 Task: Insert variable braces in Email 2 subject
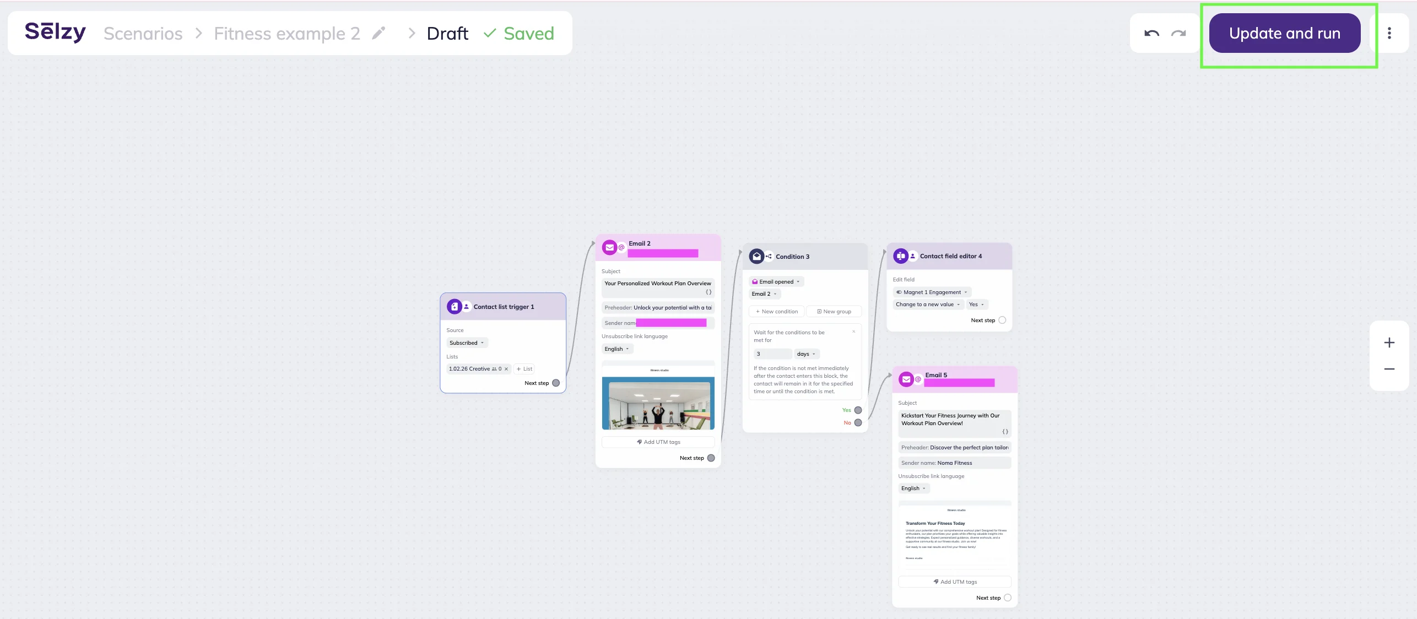(708, 292)
